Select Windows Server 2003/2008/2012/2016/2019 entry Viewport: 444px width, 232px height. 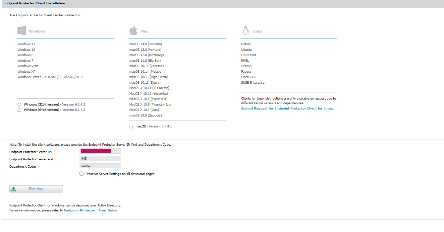(51, 77)
